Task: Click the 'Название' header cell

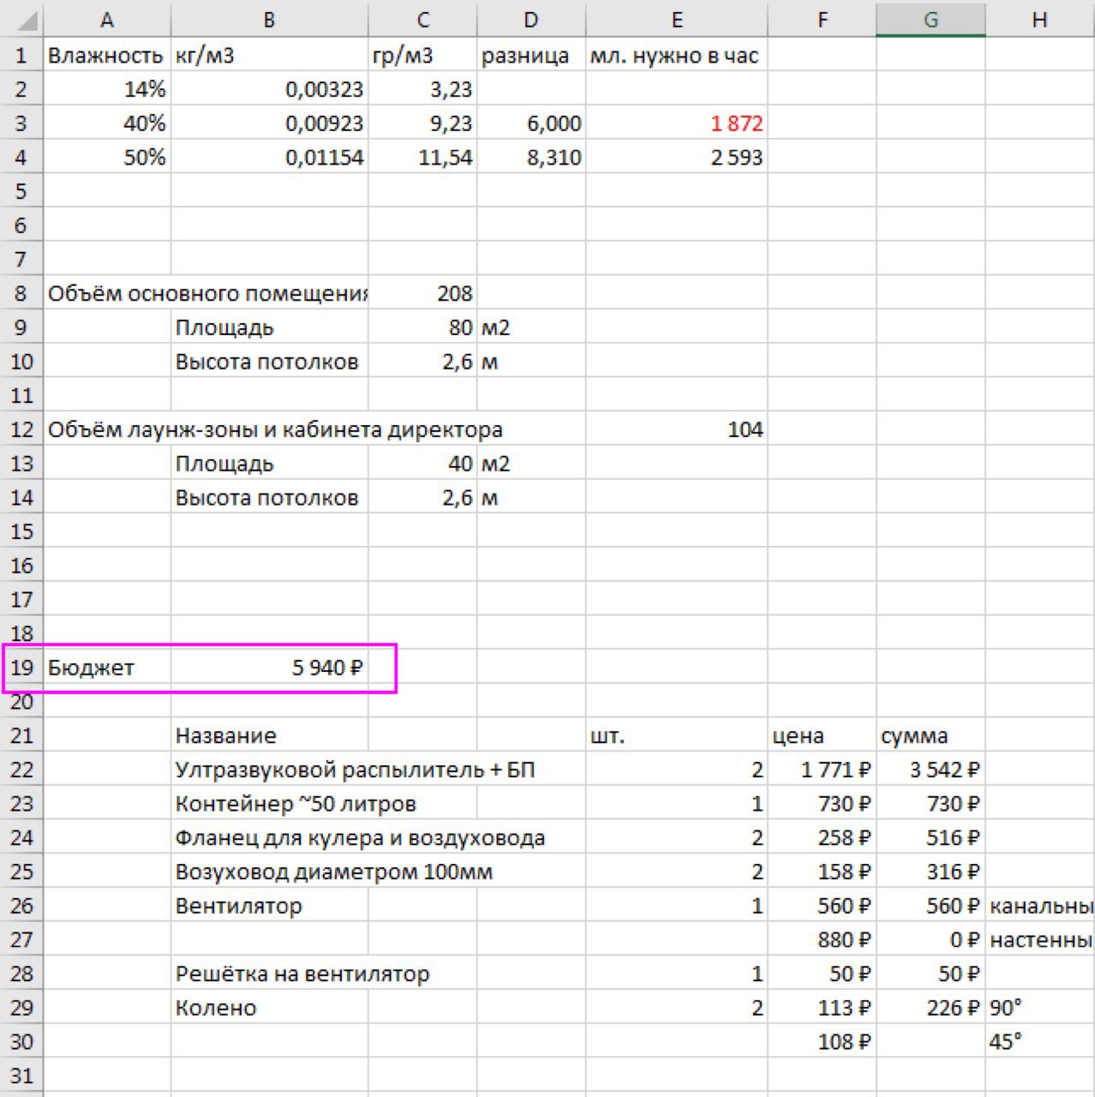Action: (x=269, y=735)
